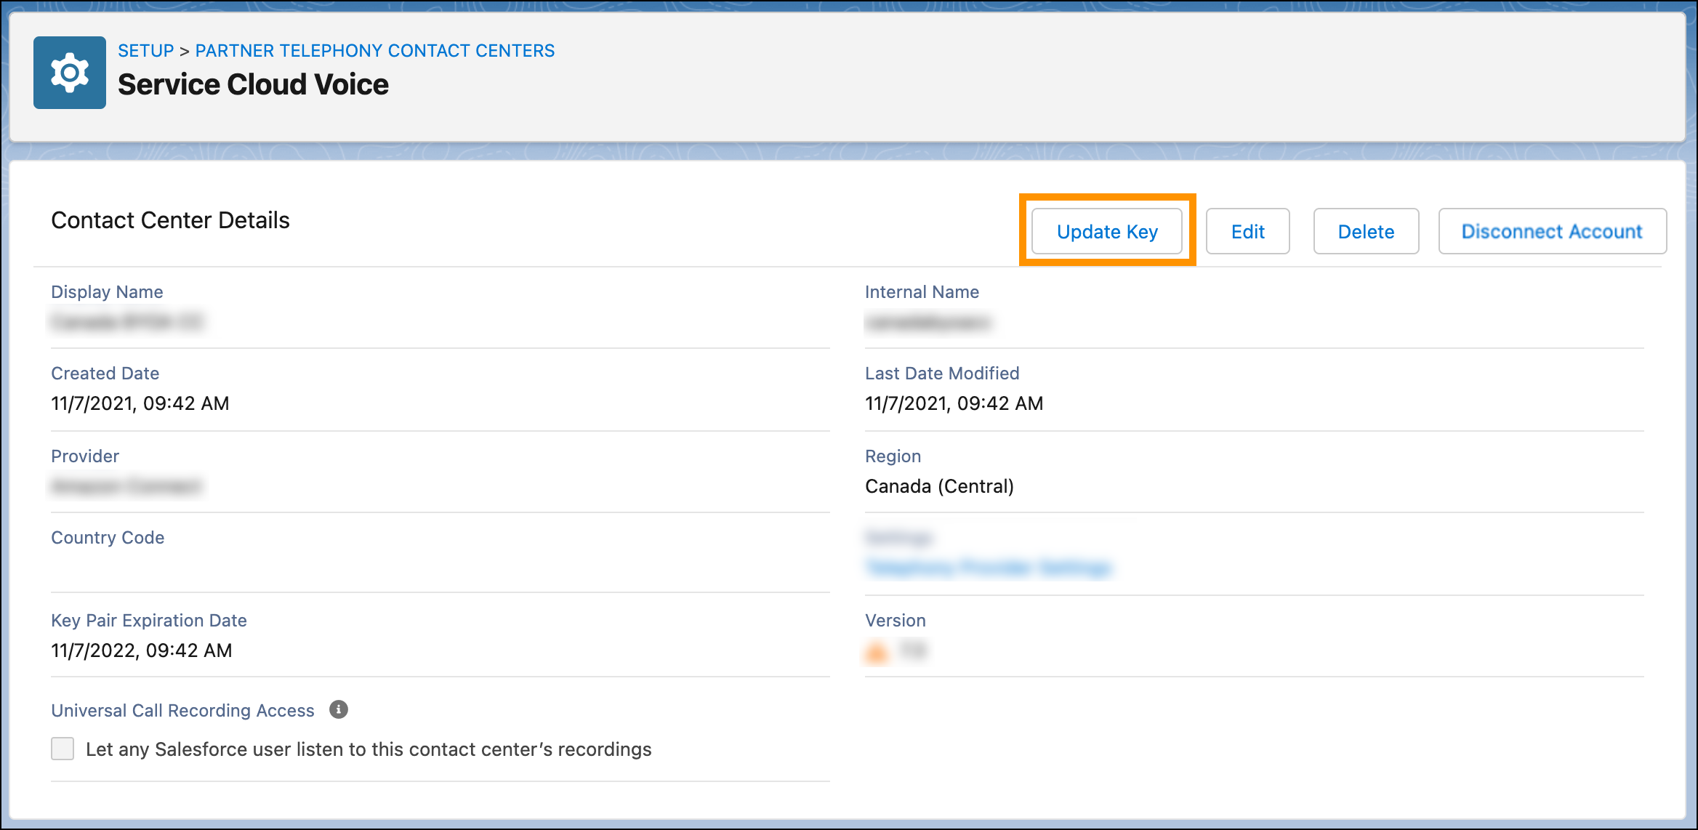Image resolution: width=1698 pixels, height=830 pixels.
Task: Select Key Pair Expiration Date value 11/7/2022
Action: pos(142,650)
